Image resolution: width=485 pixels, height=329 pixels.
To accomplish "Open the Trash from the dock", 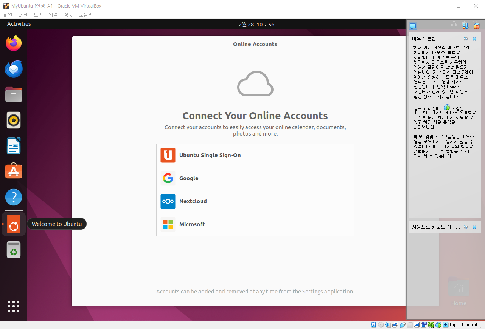I will pyautogui.click(x=14, y=250).
